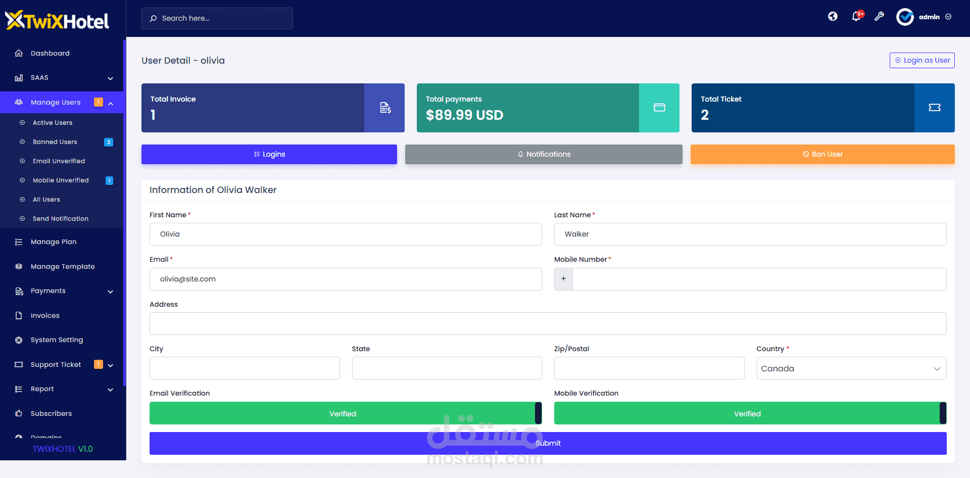
Task: Click the Submit button
Action: [548, 443]
